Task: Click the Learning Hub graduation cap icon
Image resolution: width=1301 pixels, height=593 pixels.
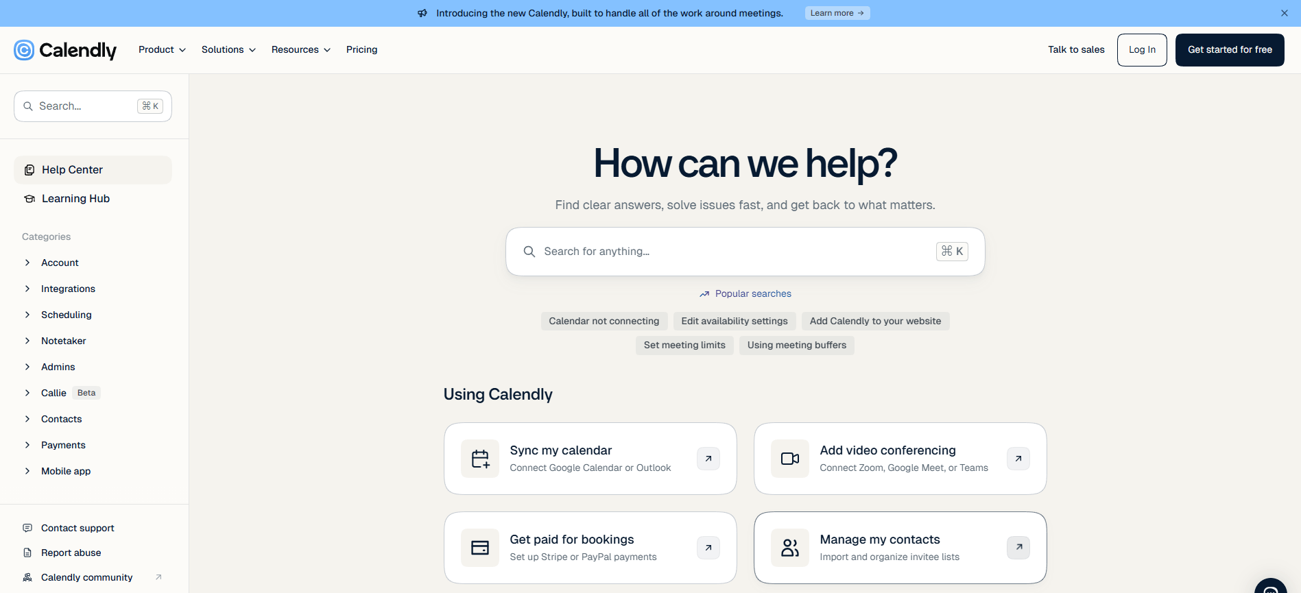Action: point(29,199)
